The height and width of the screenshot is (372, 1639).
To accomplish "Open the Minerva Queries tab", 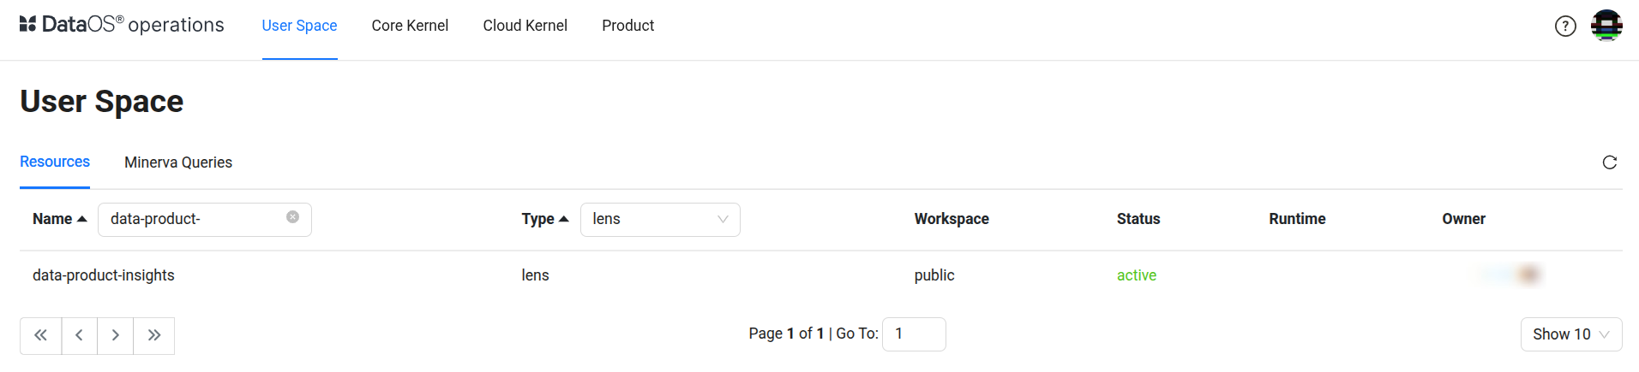I will [178, 162].
